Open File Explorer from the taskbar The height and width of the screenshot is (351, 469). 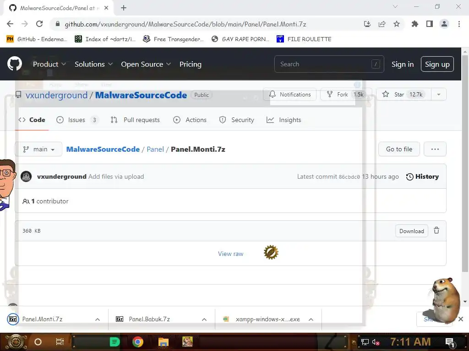164,342
